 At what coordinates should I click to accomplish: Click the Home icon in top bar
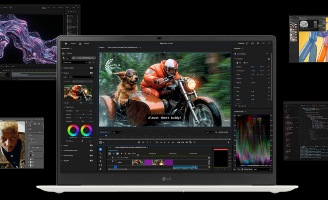pos(66,43)
